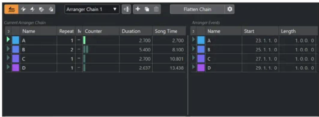Jump to the previous chain step
Image resolution: width=319 pixels, height=117 pixels.
23,9
